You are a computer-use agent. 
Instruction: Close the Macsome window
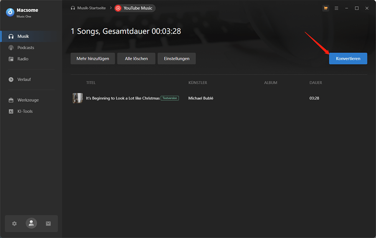tap(367, 8)
